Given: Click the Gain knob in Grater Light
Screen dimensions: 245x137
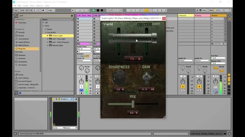Looking at the screenshot, I should tap(146, 78).
